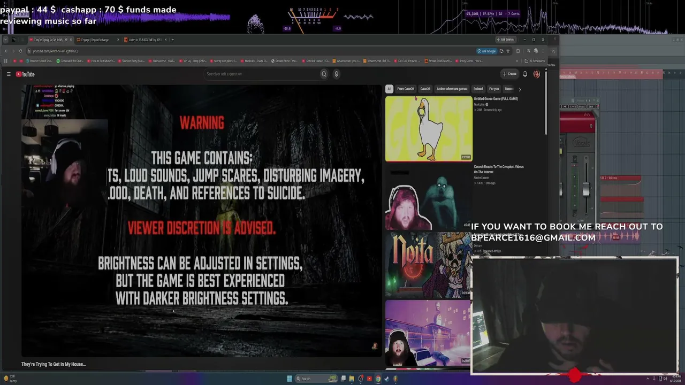Image resolution: width=685 pixels, height=385 pixels.
Task: Show hidden system tray icons
Action: [646, 379]
